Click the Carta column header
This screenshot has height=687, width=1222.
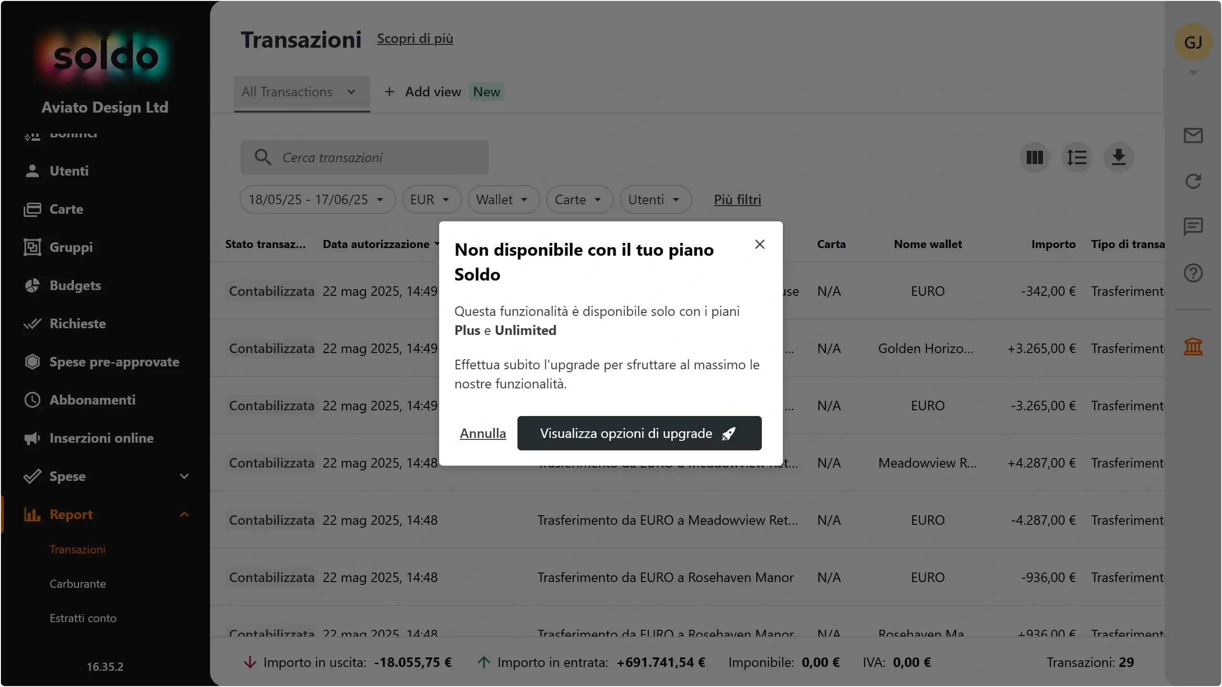click(831, 244)
